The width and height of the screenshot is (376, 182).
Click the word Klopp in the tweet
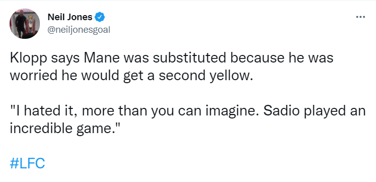coord(29,58)
